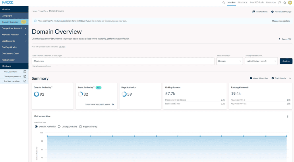Click the first data point on the chart line
Viewport: 294px width, 162px height.
point(47,136)
